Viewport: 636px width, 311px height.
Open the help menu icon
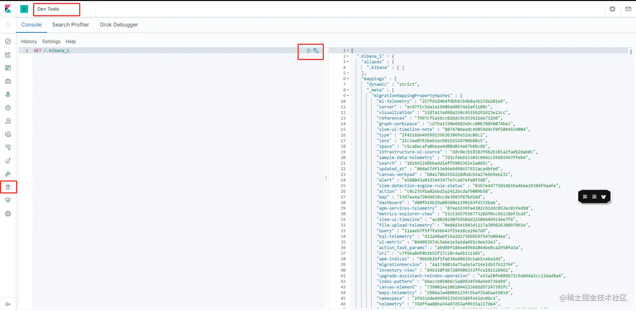(x=612, y=9)
